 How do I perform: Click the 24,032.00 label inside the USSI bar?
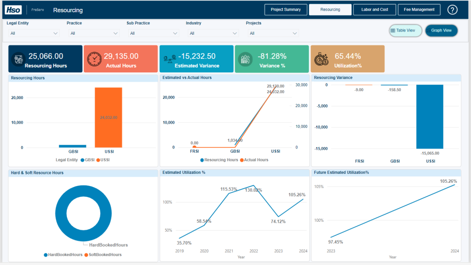(108, 117)
